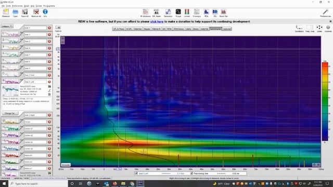Open Chrome from the taskbar
This screenshot has height=187, width=333.
[132, 183]
